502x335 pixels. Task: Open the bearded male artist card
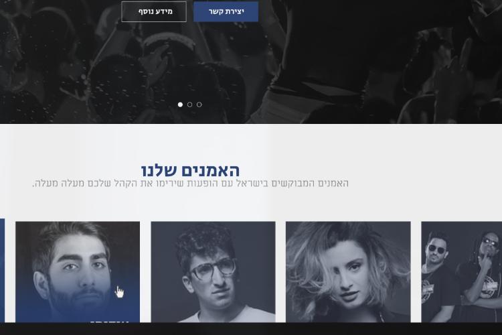(78, 272)
